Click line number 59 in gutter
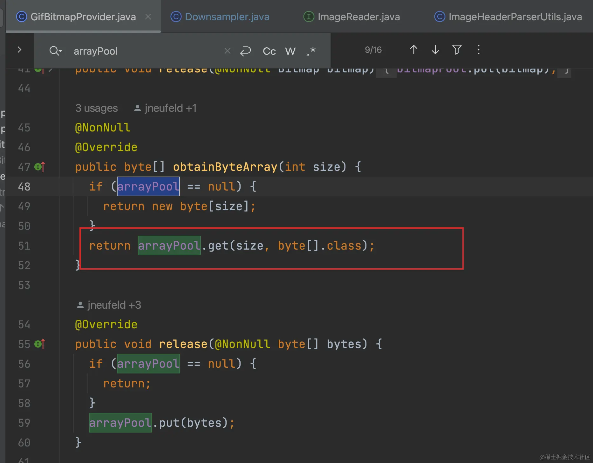The height and width of the screenshot is (463, 593). 24,423
